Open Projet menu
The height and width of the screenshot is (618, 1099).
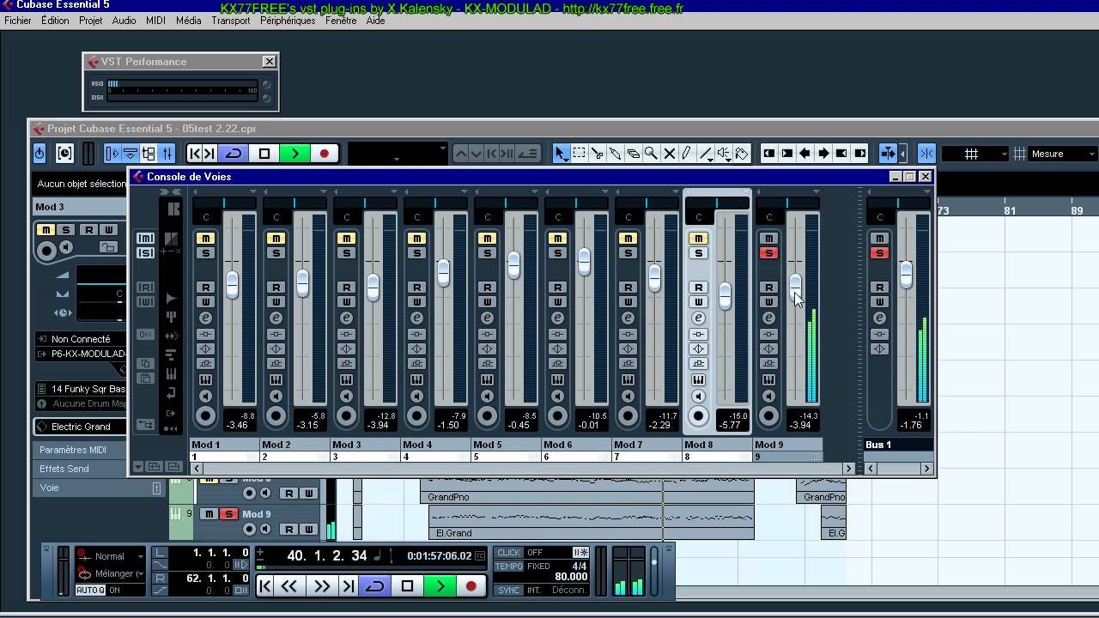91,21
